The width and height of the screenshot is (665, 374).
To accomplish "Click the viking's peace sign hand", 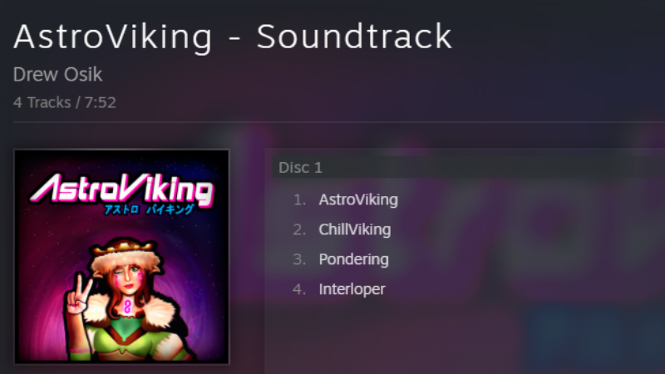I will click(x=79, y=294).
